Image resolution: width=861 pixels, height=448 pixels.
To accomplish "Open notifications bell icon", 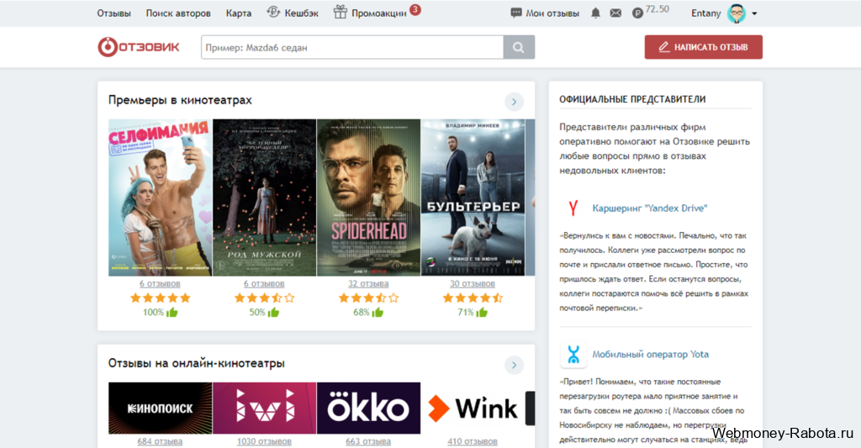I will point(596,13).
